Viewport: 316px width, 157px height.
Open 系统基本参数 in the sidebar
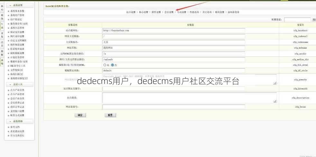pyautogui.click(x=17, y=11)
